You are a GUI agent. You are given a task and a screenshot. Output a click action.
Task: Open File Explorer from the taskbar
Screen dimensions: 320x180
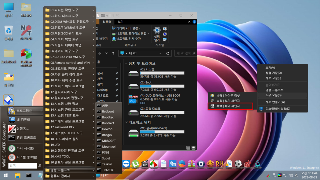click(17, 175)
